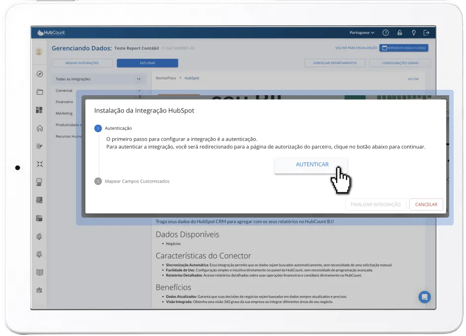This screenshot has height=336, width=466.
Task: Click the Cancelar button
Action: click(x=426, y=205)
